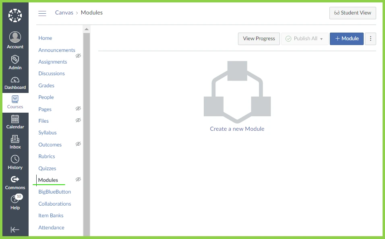Open Attendance in course navigation

click(x=51, y=227)
